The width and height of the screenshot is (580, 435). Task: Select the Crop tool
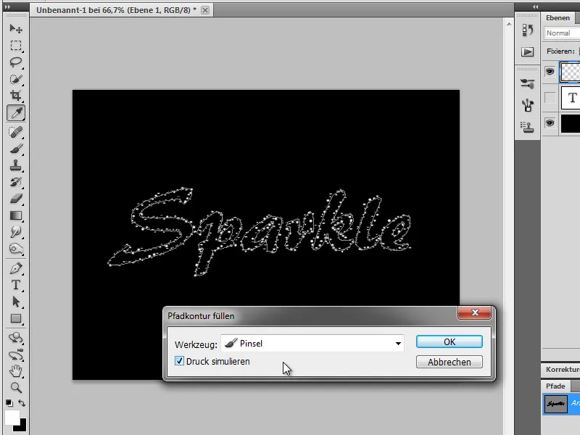(16, 96)
